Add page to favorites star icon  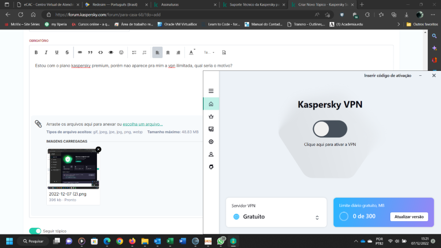tap(327, 15)
